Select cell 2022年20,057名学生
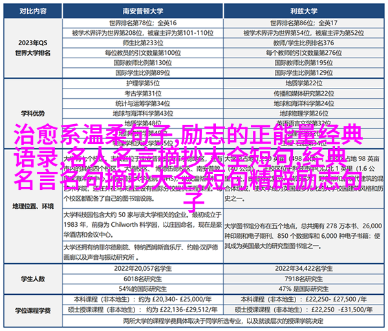Viewport: 388px width, 331px height. coord(143,269)
